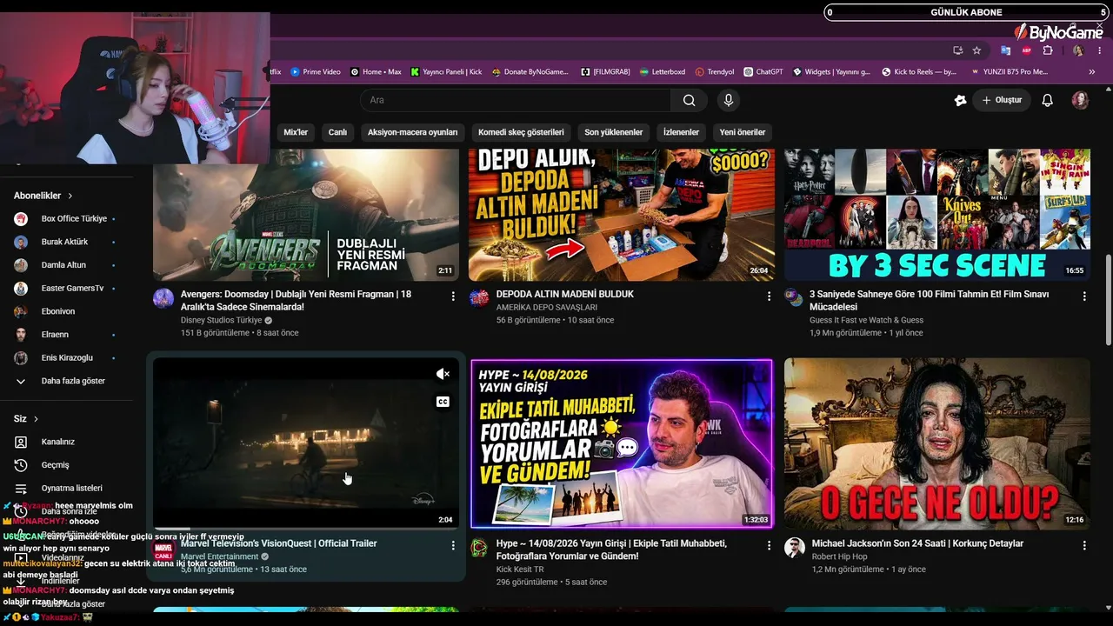The width and height of the screenshot is (1113, 626).
Task: Open the Easter GamersTv channel avatar
Action: (21, 288)
